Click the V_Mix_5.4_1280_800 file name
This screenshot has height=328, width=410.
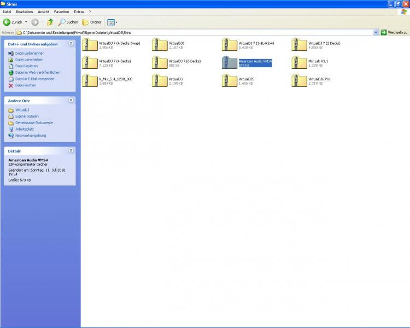click(x=116, y=79)
